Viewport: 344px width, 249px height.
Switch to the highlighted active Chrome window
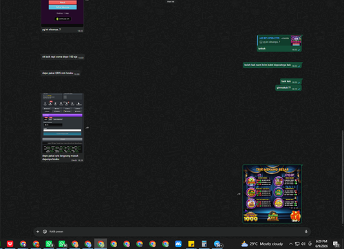coord(100,243)
